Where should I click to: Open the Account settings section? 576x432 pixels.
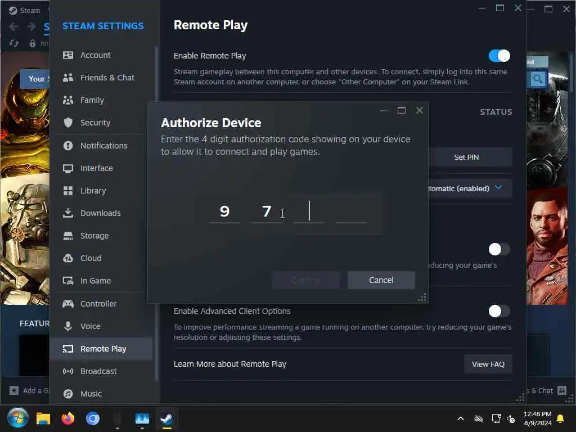101,55
